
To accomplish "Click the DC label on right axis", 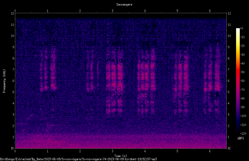I will click(x=229, y=148).
